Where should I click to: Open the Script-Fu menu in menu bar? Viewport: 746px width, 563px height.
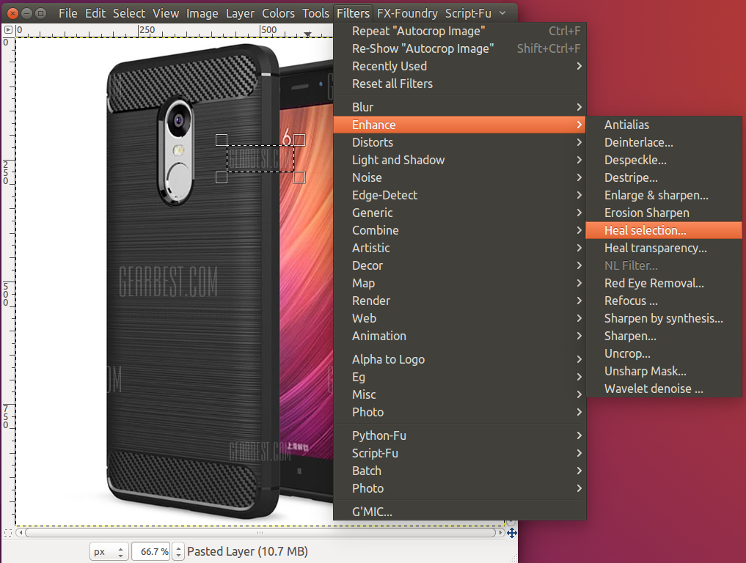pos(468,13)
